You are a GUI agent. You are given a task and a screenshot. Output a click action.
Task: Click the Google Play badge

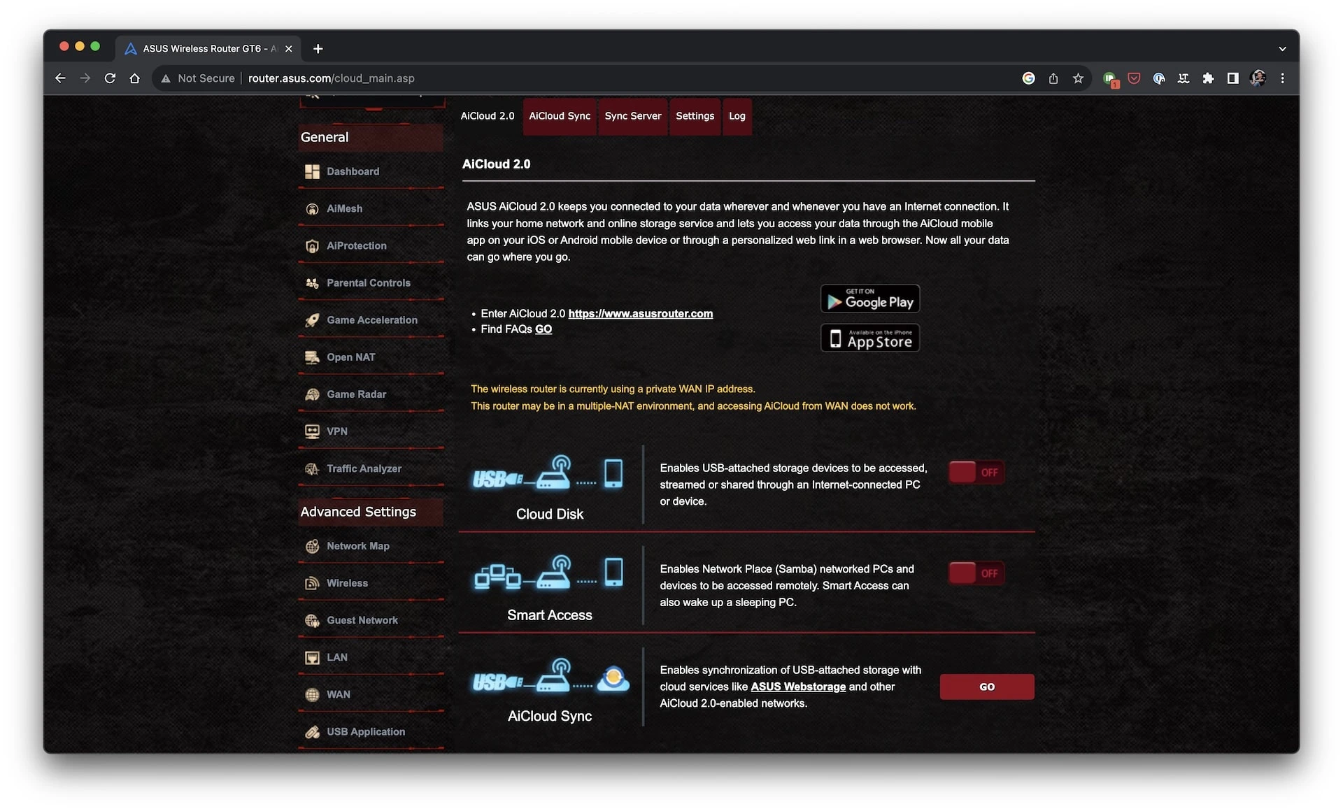(x=869, y=299)
